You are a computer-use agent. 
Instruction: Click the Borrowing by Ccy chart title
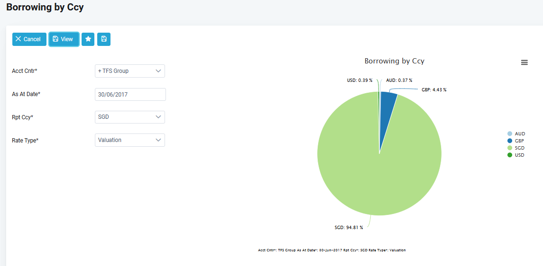tap(394, 61)
